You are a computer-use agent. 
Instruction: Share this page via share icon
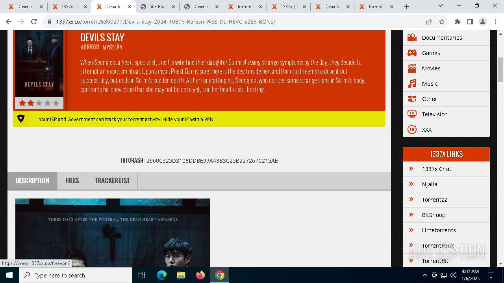coord(429,22)
